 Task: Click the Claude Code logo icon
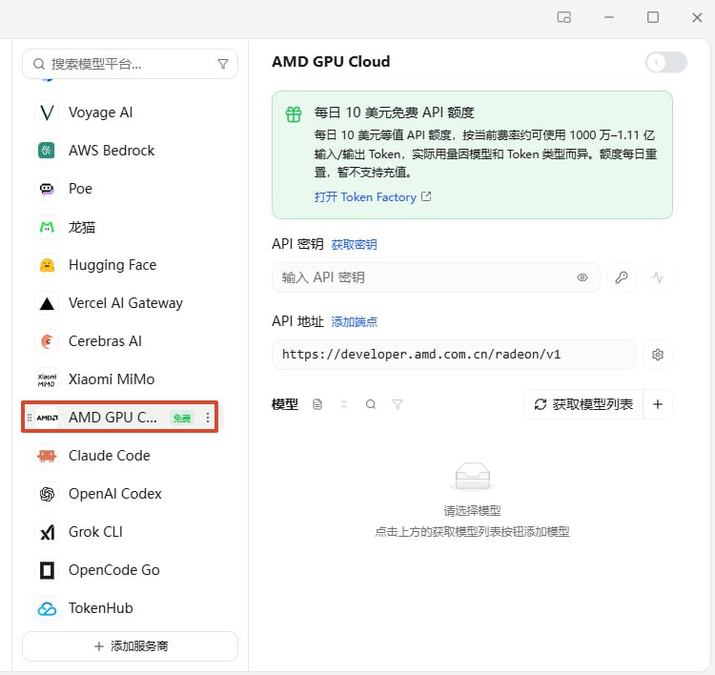tap(47, 456)
